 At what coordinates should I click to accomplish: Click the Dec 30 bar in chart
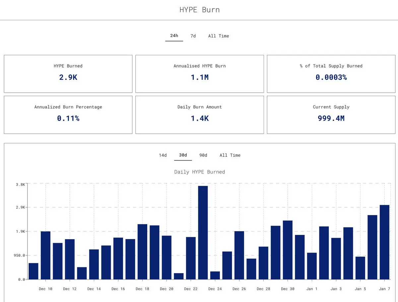point(288,250)
